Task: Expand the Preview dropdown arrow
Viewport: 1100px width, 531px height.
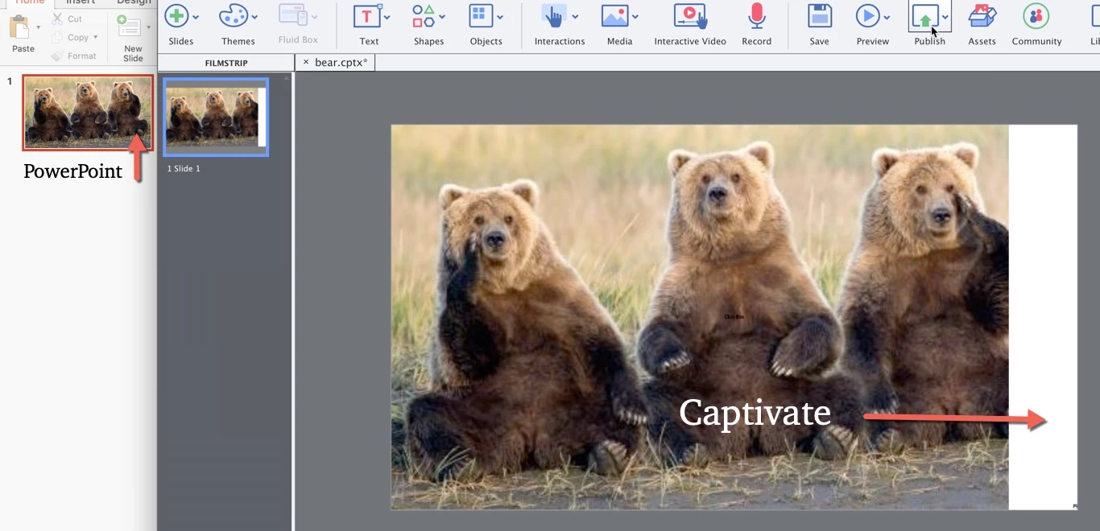Action: [887, 17]
